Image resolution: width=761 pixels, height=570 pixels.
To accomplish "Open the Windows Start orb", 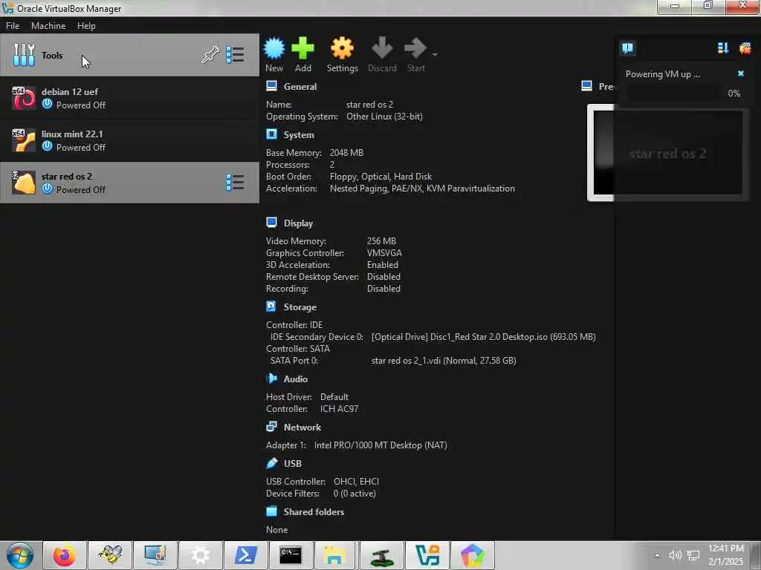I will pos(20,555).
